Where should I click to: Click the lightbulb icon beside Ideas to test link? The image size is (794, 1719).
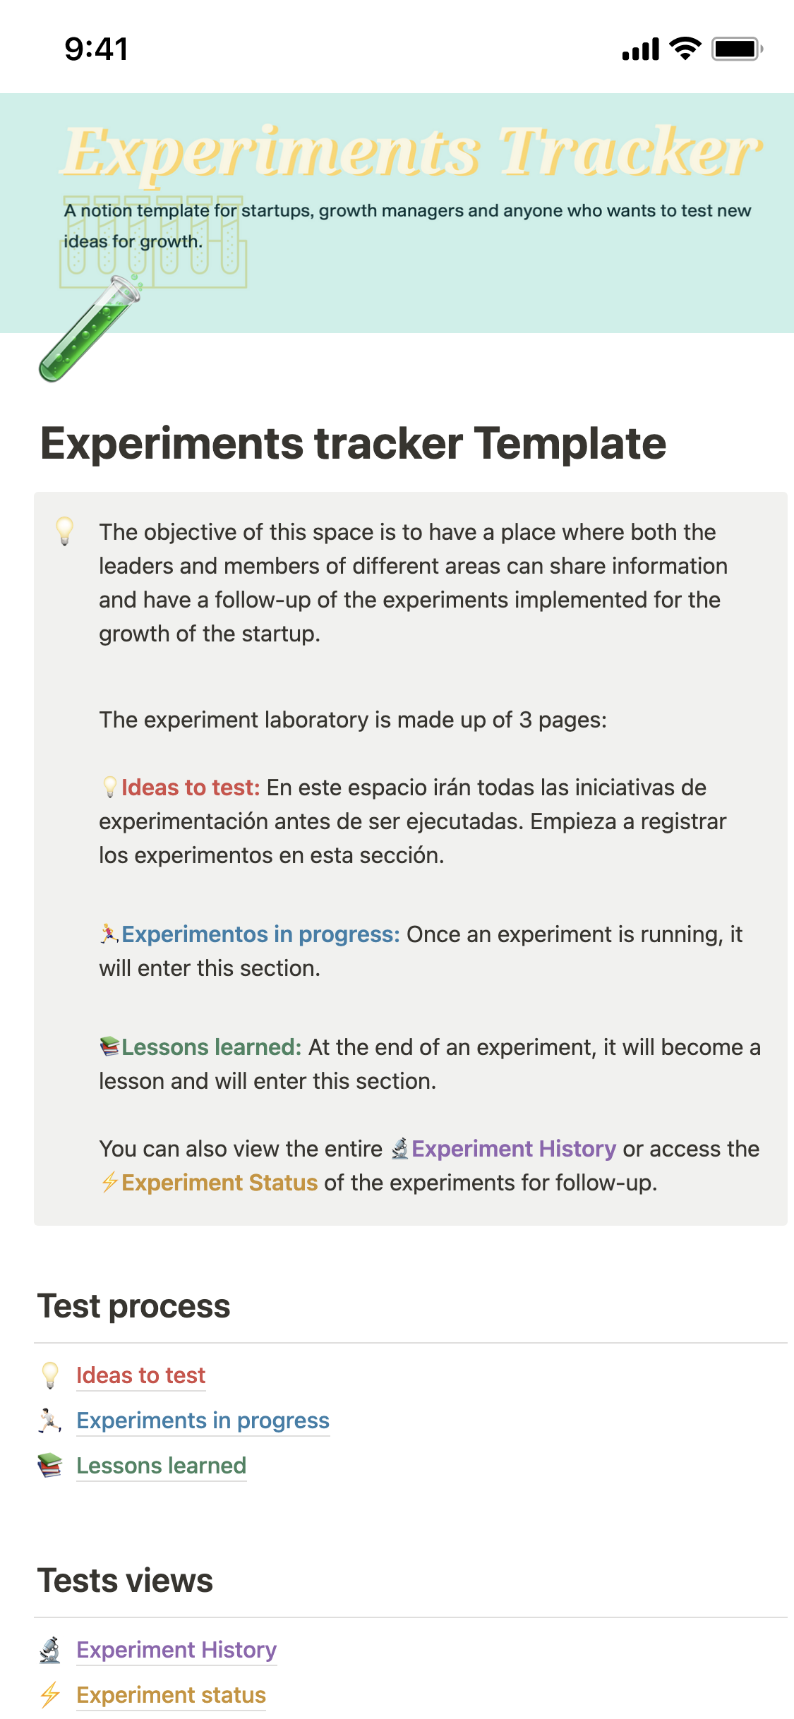click(x=50, y=1375)
